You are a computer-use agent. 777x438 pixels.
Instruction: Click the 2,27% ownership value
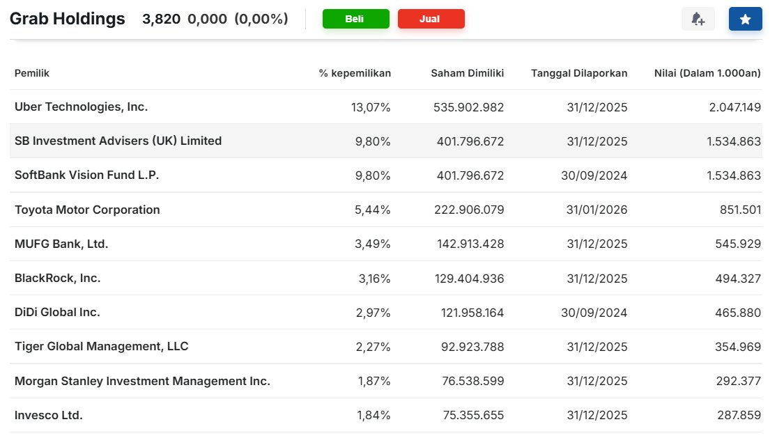click(x=373, y=347)
